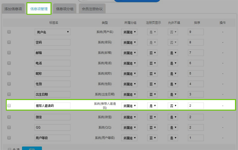Open 所属组 dropdown in 推荐人邀请码 row
The width and height of the screenshot is (238, 150).
(129, 106)
